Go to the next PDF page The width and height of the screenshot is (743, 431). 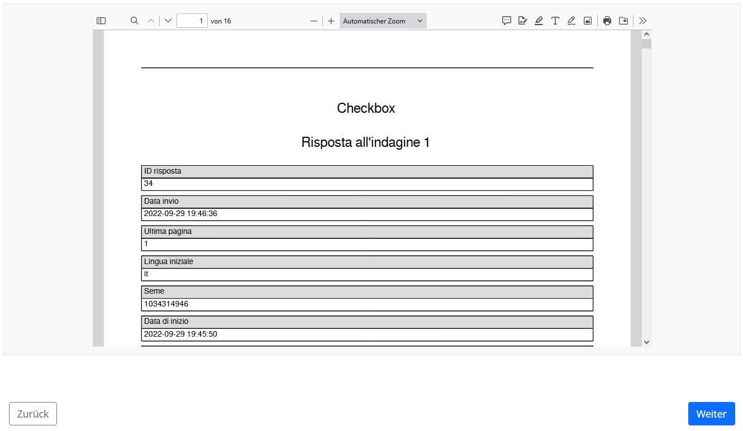coord(168,21)
